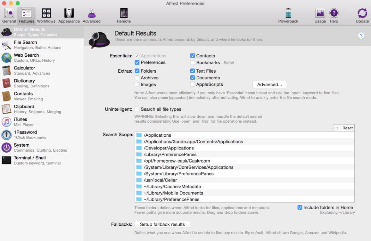This screenshot has height=241, width=371.
Task: Select the /usr/local/Cellar row
Action: pyautogui.click(x=245, y=180)
